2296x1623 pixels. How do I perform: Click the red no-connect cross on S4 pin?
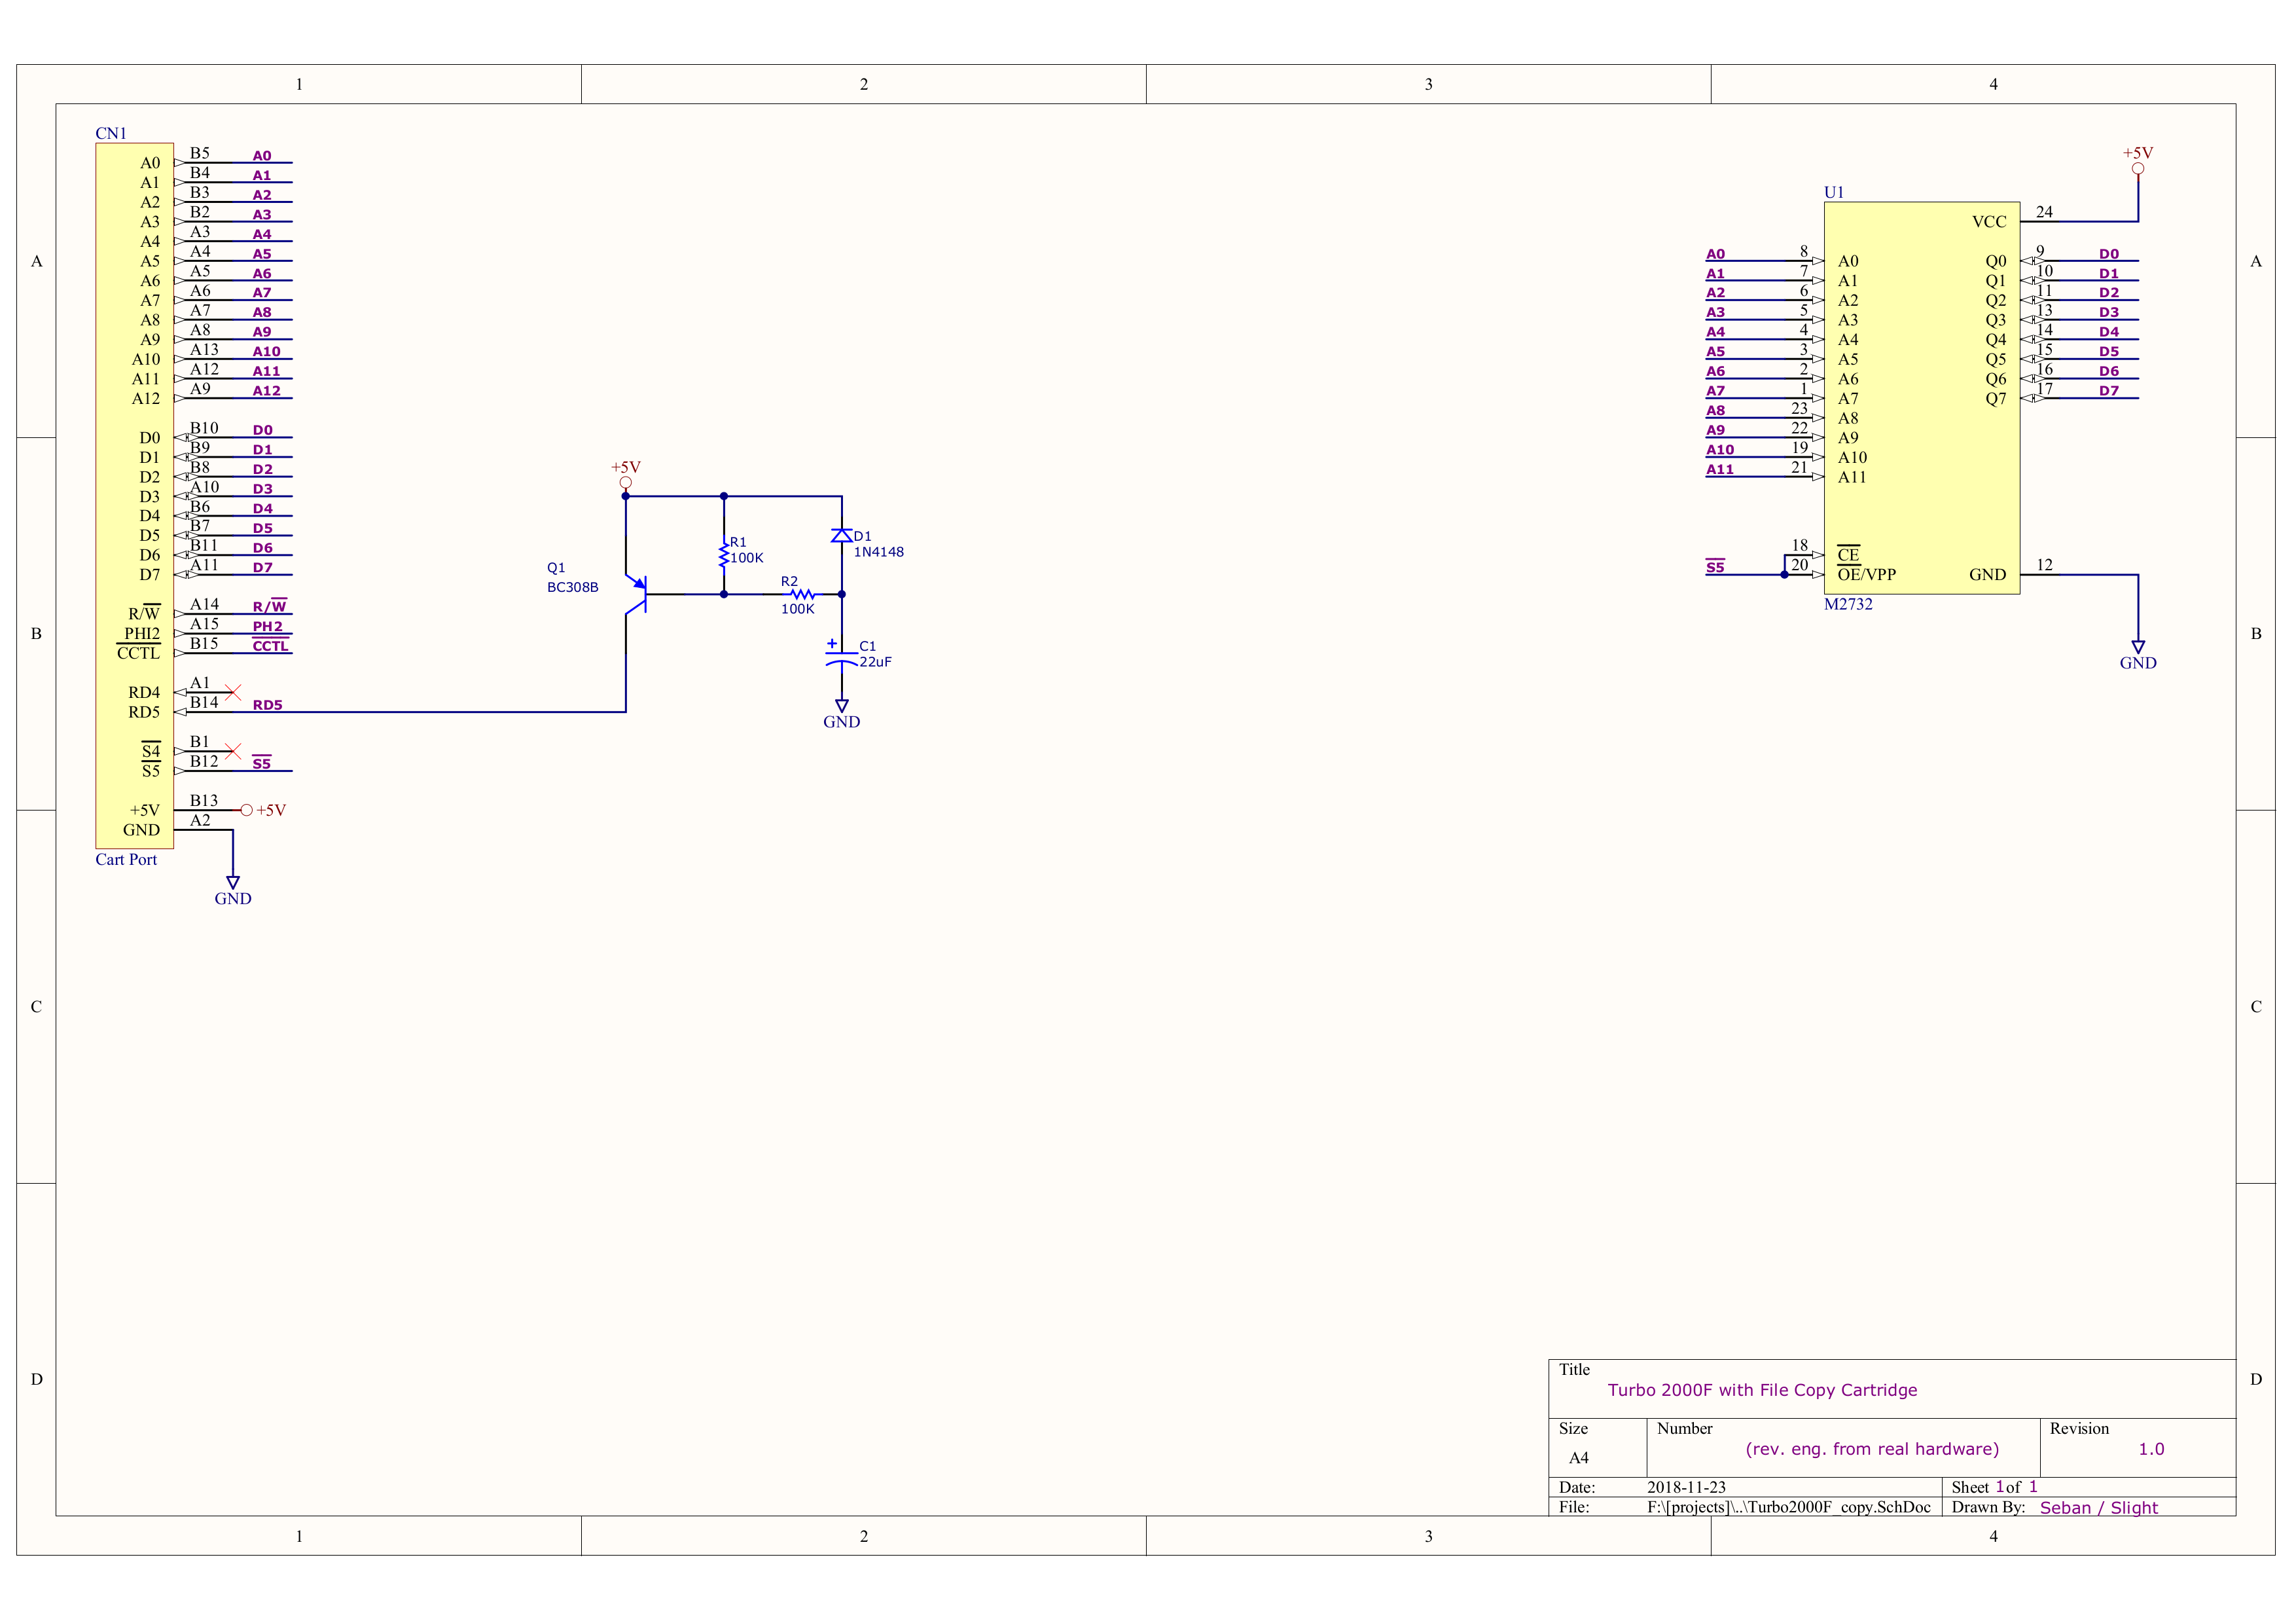[233, 751]
